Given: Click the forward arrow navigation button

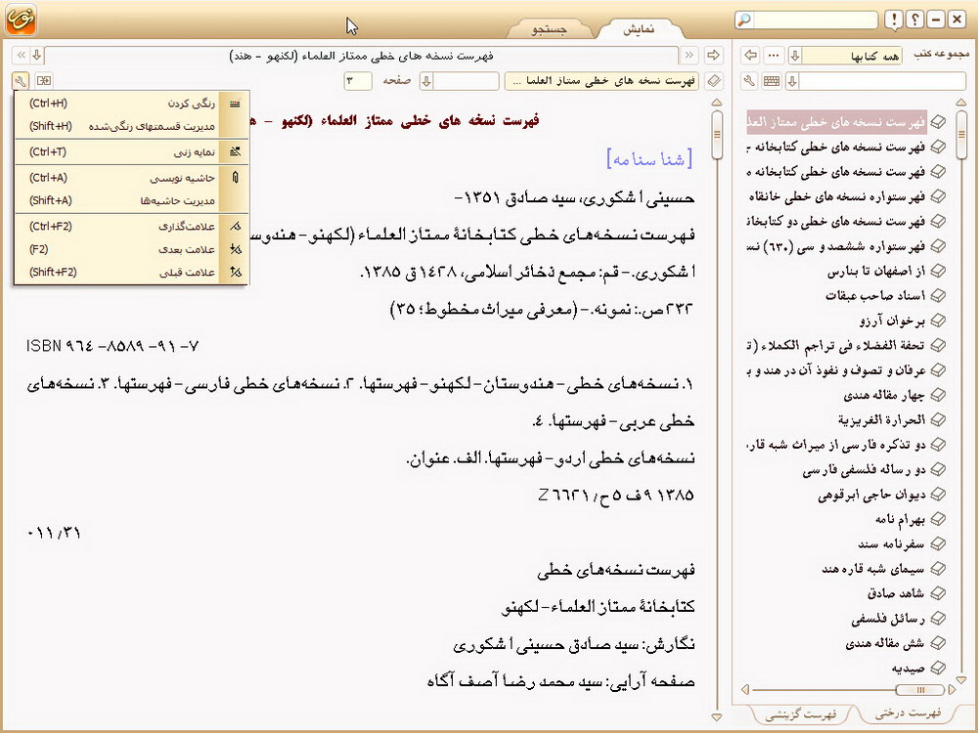Looking at the screenshot, I should pyautogui.click(x=714, y=56).
